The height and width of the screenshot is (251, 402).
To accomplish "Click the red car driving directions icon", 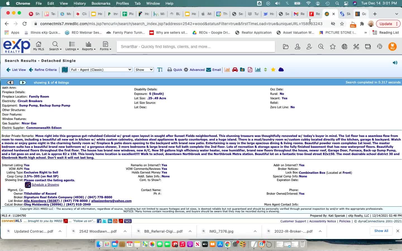I will point(235,70).
